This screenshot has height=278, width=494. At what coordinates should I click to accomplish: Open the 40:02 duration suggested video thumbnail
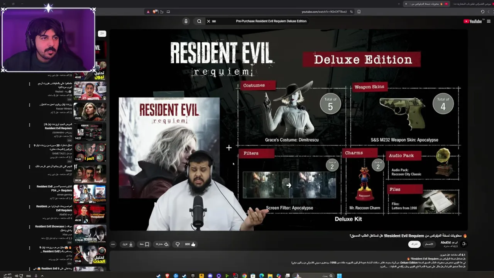pos(90,70)
